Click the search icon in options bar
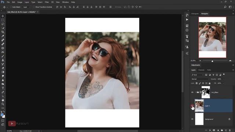 [x=225, y=7]
